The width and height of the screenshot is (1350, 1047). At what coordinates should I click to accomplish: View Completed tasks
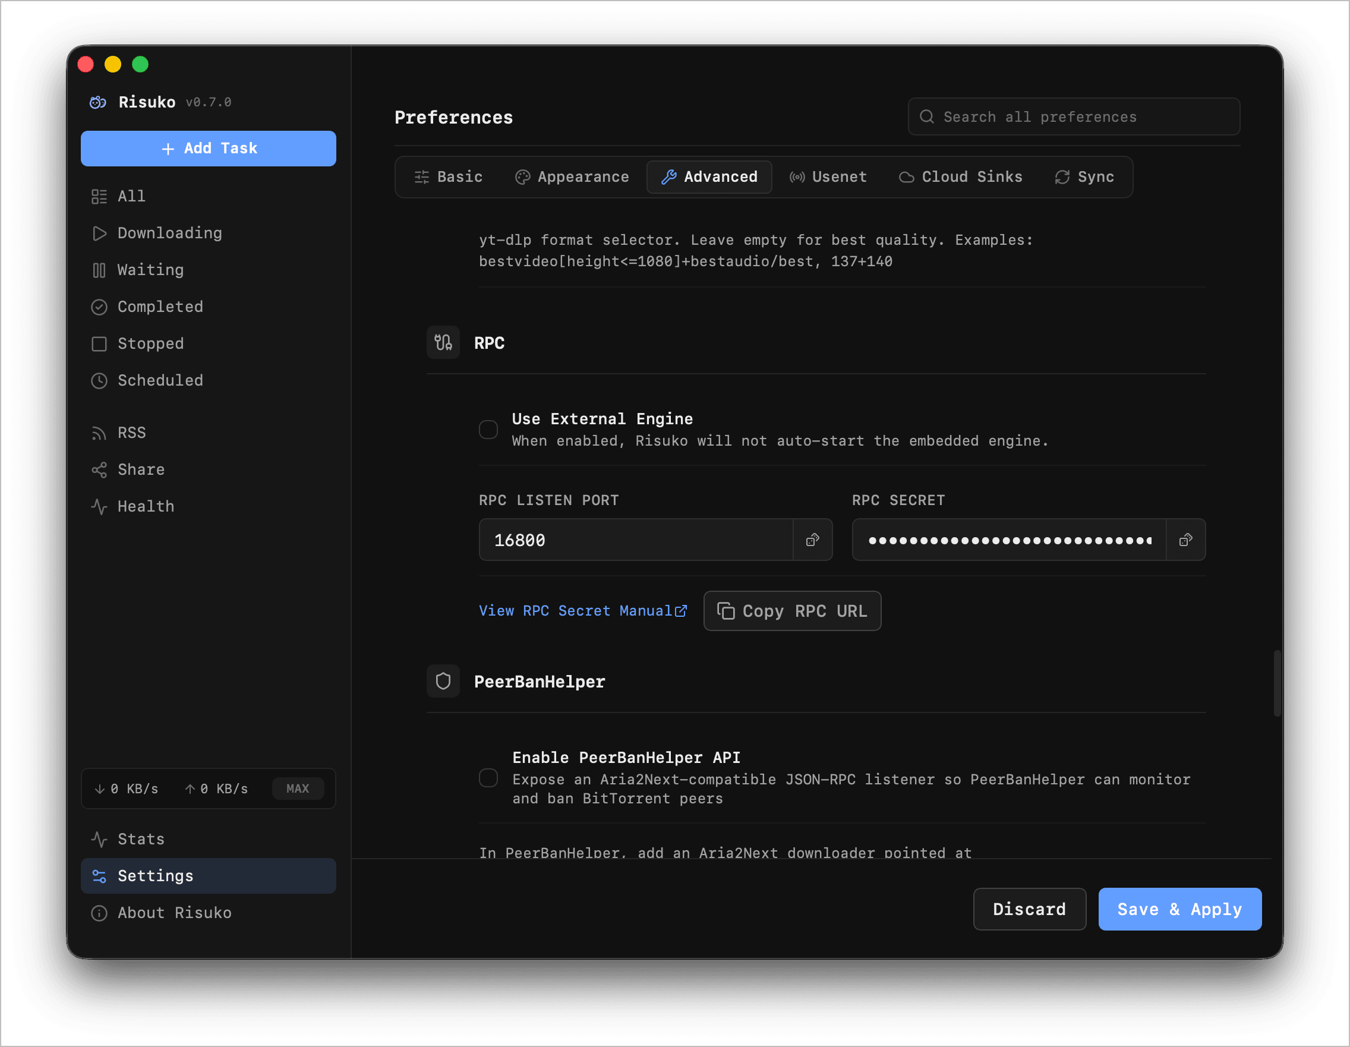(x=209, y=307)
